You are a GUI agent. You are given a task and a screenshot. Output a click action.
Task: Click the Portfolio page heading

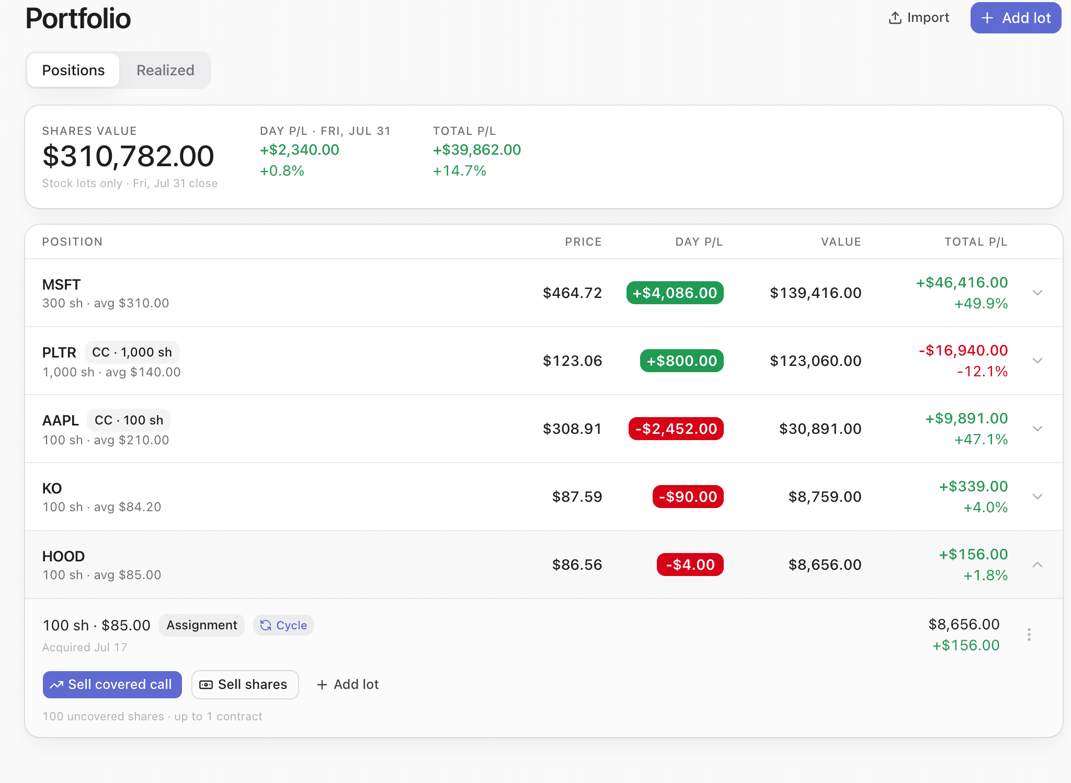[78, 19]
